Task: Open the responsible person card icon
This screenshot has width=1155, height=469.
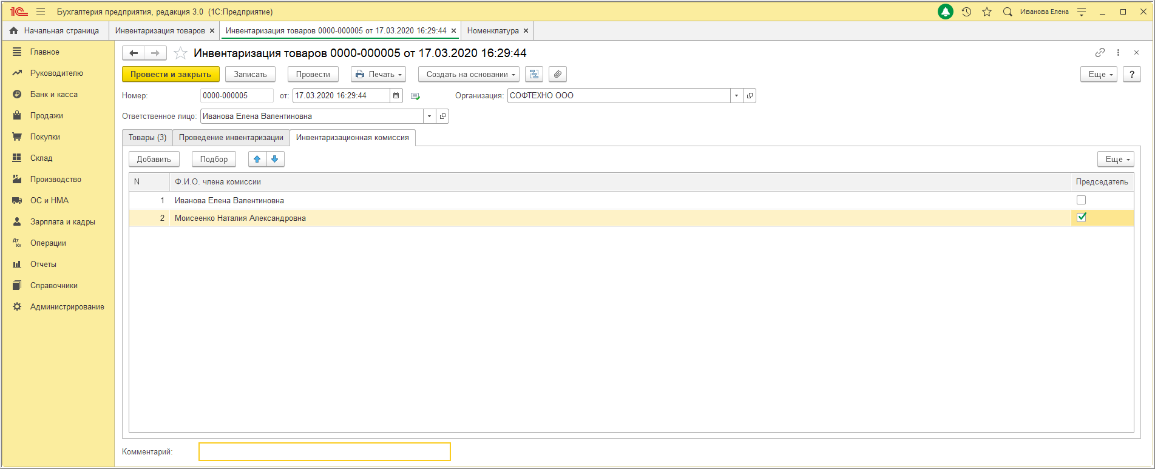Action: click(442, 116)
